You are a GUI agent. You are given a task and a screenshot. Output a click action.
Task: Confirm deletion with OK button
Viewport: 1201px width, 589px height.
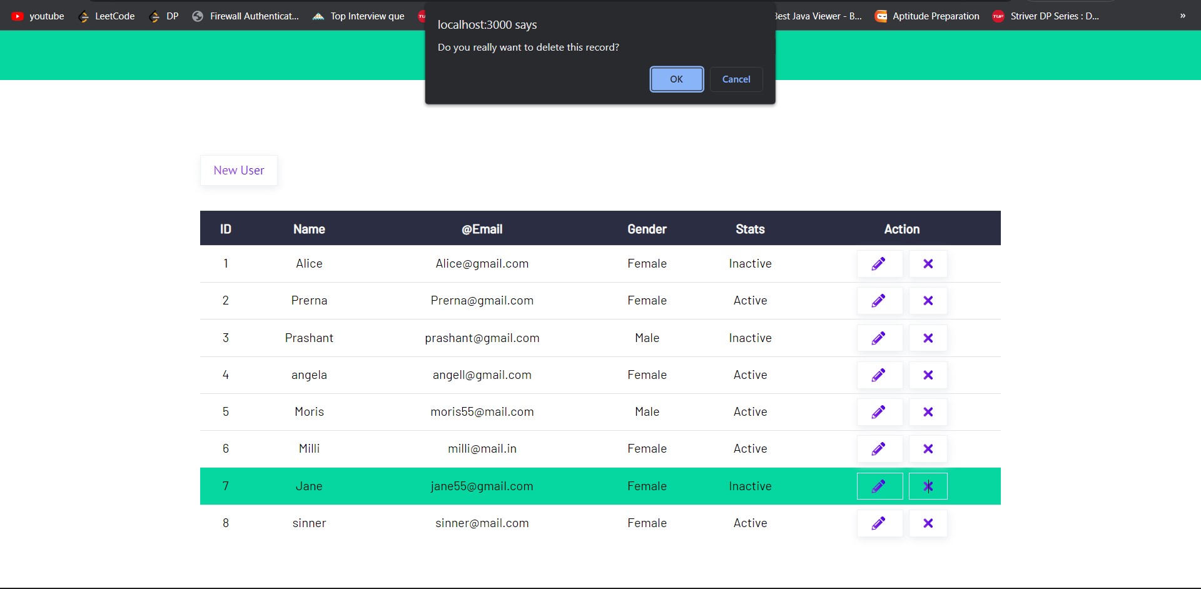pyautogui.click(x=677, y=79)
